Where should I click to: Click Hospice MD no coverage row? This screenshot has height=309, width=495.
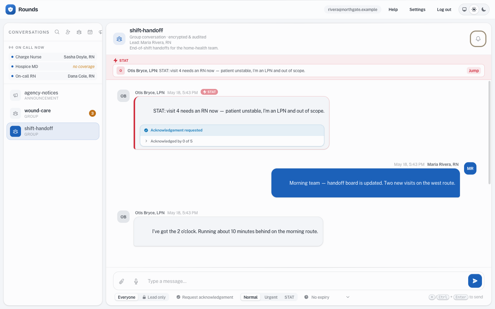[53, 67]
